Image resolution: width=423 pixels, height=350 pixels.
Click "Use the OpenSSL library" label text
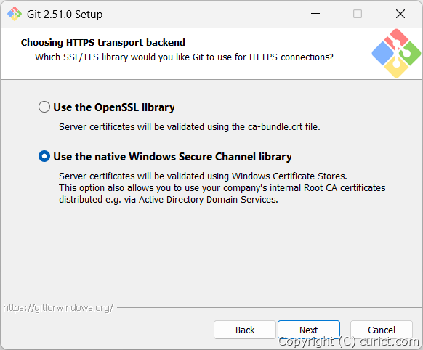tap(114, 107)
